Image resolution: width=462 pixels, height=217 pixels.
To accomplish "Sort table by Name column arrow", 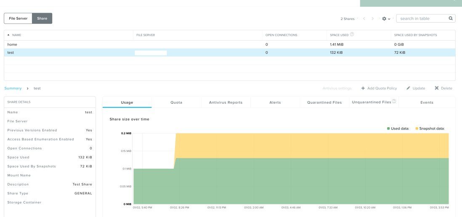I will [x=9, y=35].
